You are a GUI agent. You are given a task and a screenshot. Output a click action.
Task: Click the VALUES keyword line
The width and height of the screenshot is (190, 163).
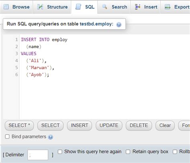[x=28, y=54]
